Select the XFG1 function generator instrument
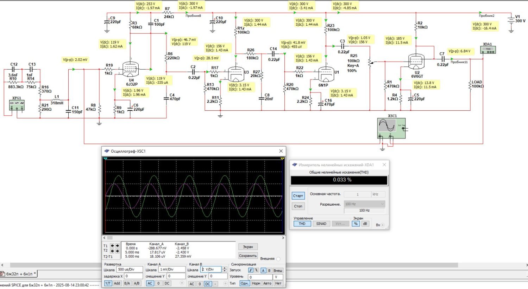This screenshot has width=528, height=289. (17, 105)
